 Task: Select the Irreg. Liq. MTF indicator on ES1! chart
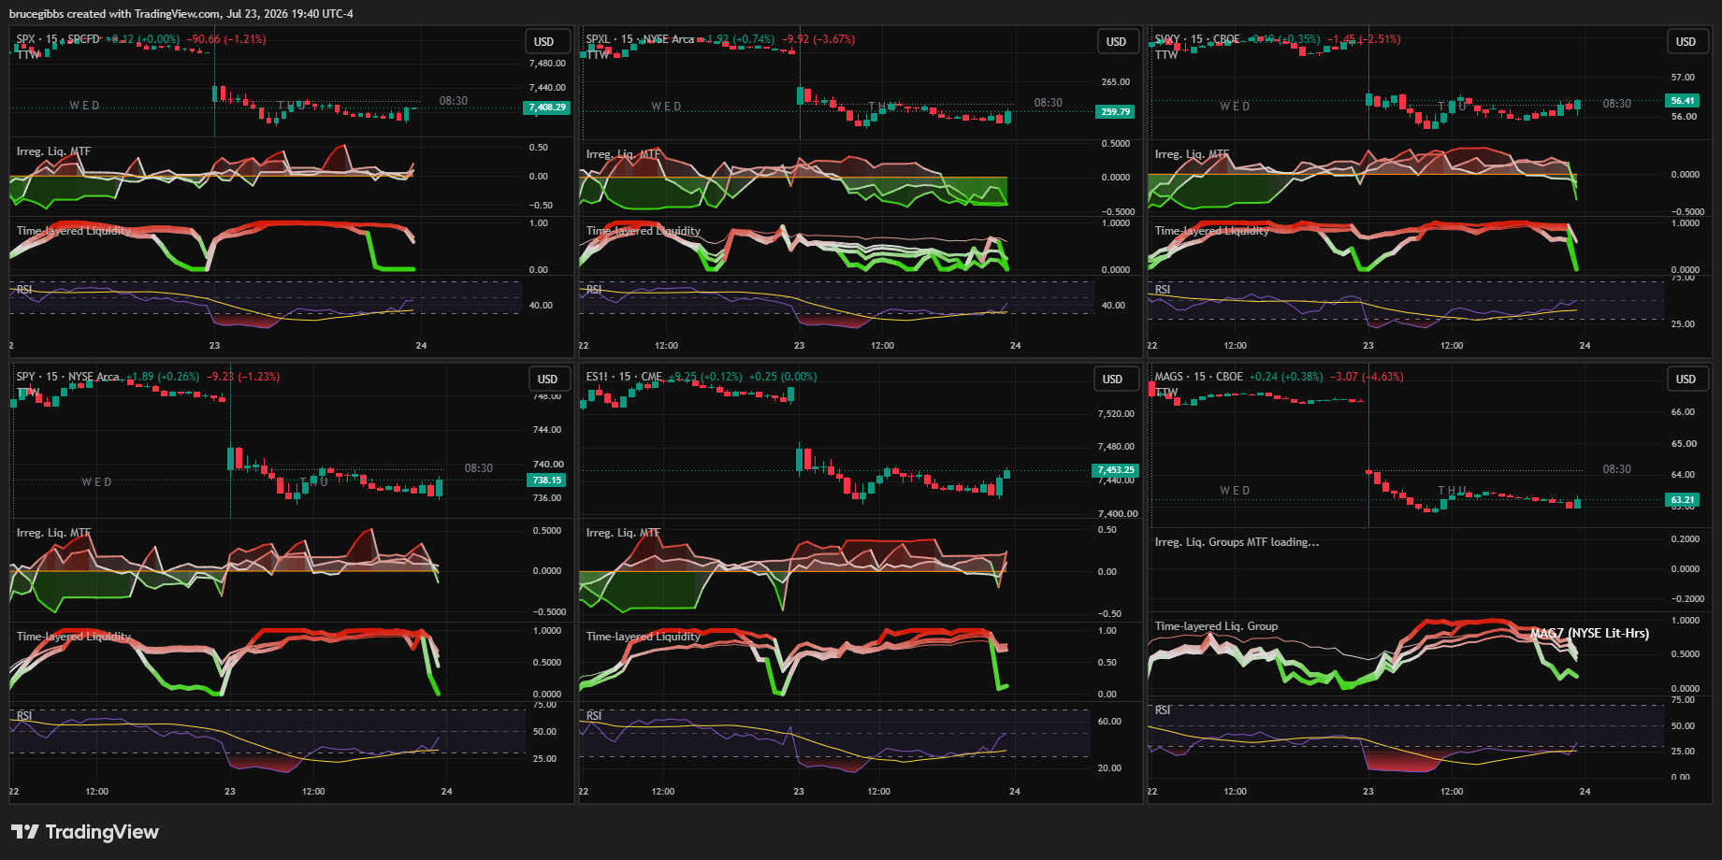point(623,533)
